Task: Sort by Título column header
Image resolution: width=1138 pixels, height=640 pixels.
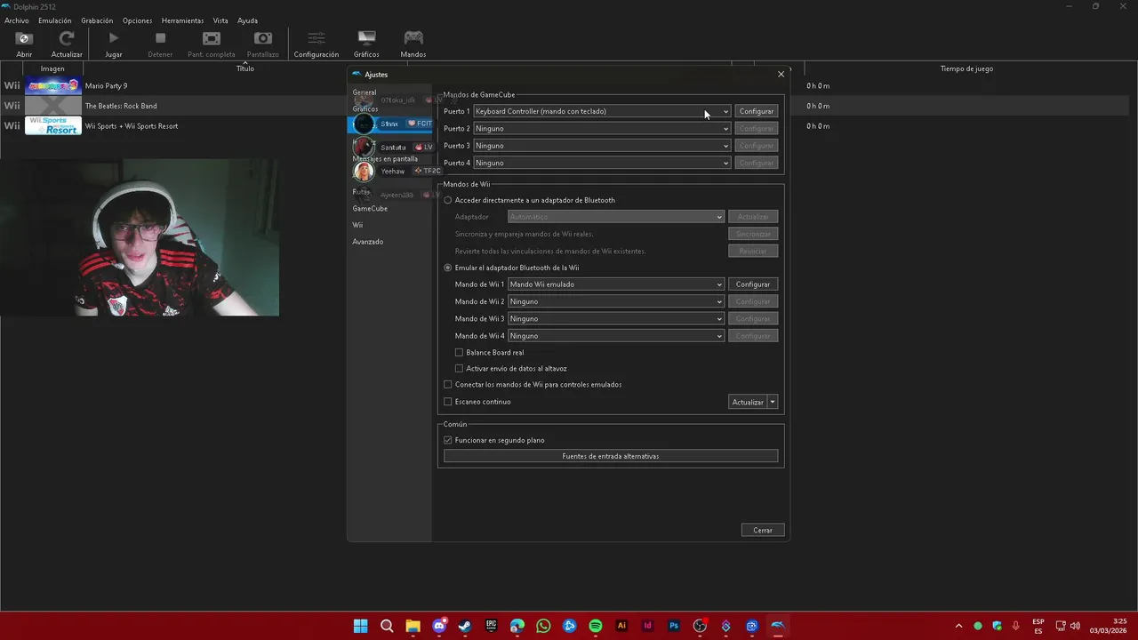Action: 244,68
